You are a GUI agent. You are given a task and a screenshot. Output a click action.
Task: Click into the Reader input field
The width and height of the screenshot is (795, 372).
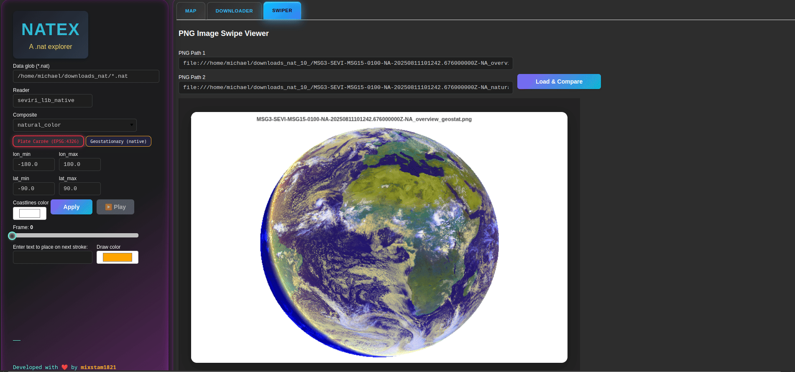point(52,101)
